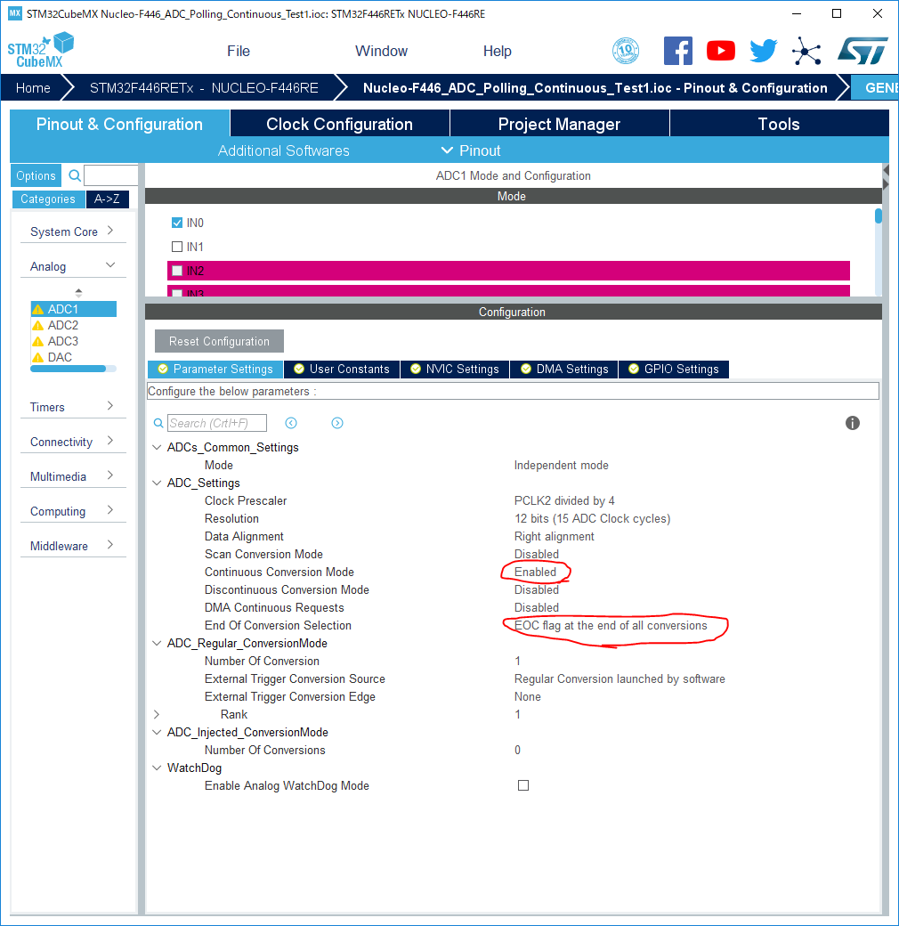
Task: Click the Analog list horizontal scrollbar
Action: (x=68, y=370)
